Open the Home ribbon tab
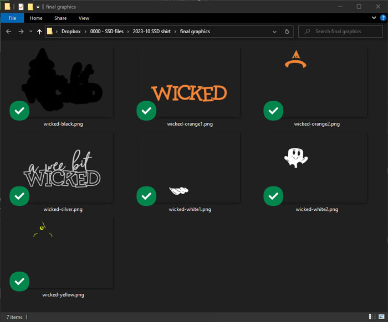 (36, 18)
